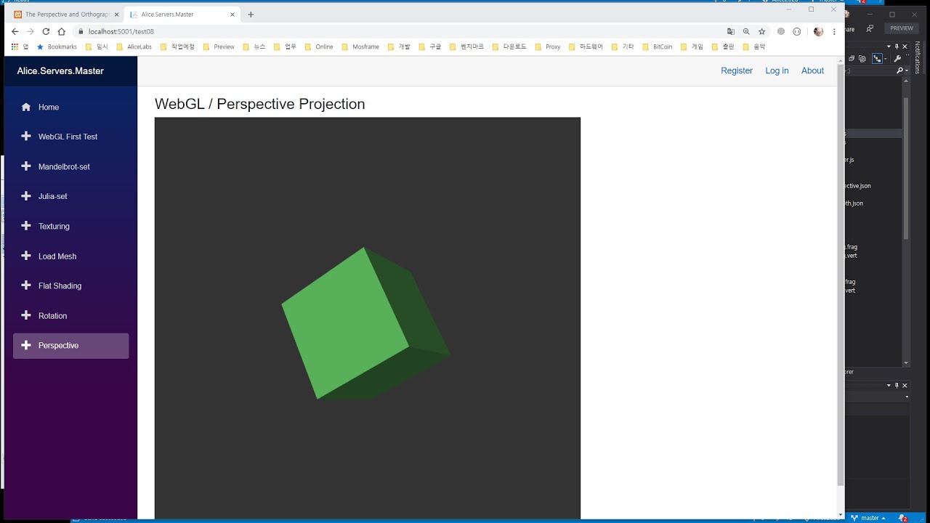Click the PREVIEW button in Visual Studio
This screenshot has height=523, width=930.
coord(901,28)
